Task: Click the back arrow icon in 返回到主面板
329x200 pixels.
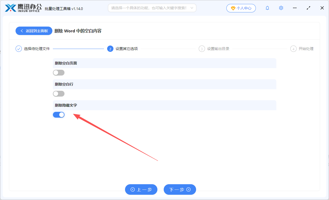Action: (22, 31)
